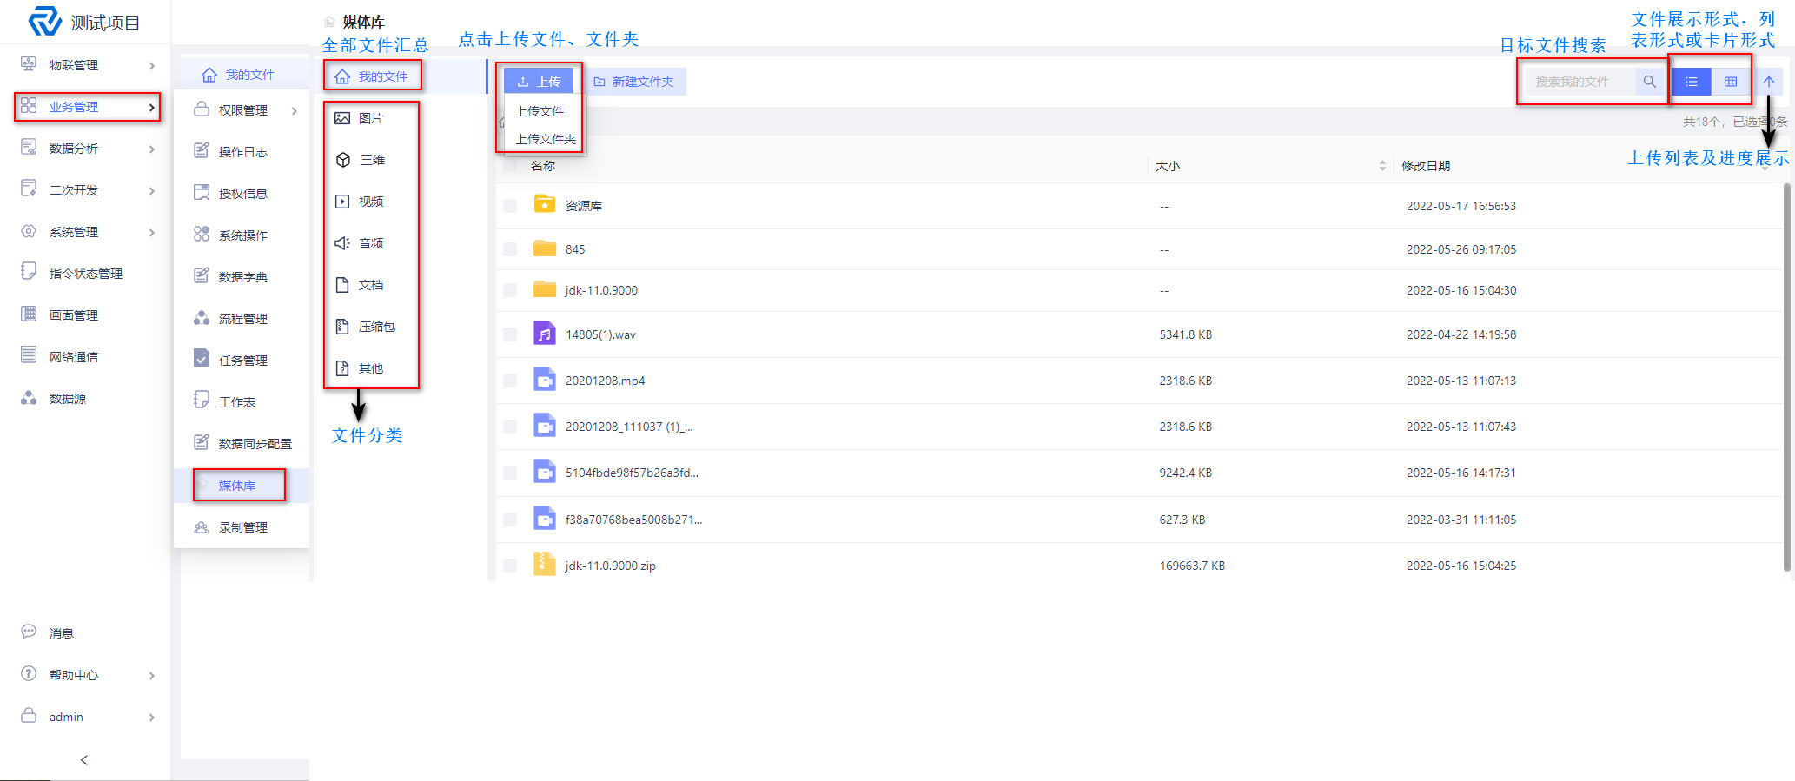Viewport: 1795px width, 781px height.
Task: Expand the 数据分析 chevron
Action: [152, 149]
